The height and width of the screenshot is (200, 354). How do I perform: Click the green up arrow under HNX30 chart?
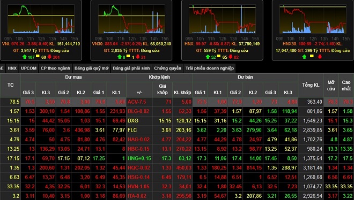coord(304,57)
